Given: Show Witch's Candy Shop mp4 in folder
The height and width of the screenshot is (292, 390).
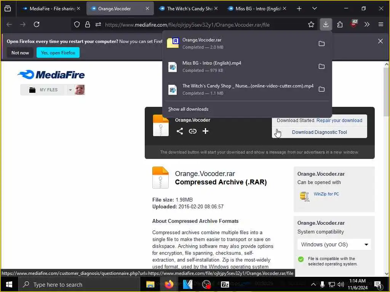Looking at the screenshot, I should (x=321, y=89).
